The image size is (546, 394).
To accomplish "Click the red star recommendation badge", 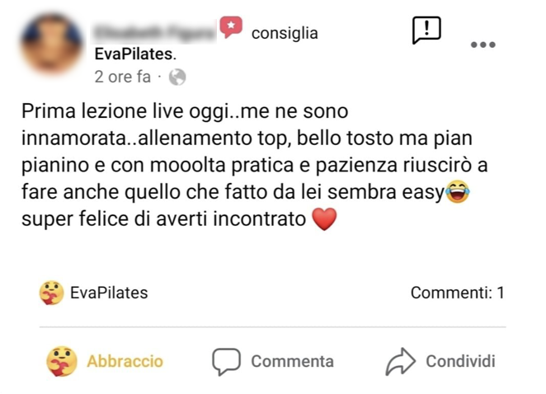I will pos(231,27).
